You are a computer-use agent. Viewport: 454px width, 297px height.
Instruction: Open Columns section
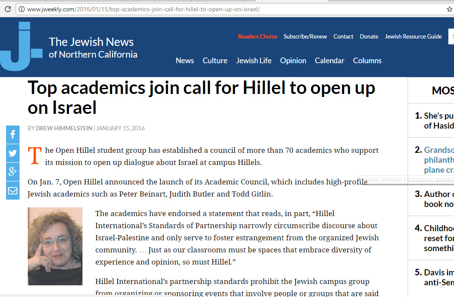tap(367, 61)
